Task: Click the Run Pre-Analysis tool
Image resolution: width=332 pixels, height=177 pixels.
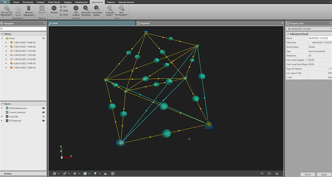Action: tap(122, 8)
